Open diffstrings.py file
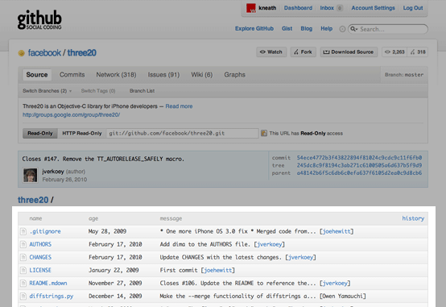This screenshot has width=446, height=307. (52, 297)
